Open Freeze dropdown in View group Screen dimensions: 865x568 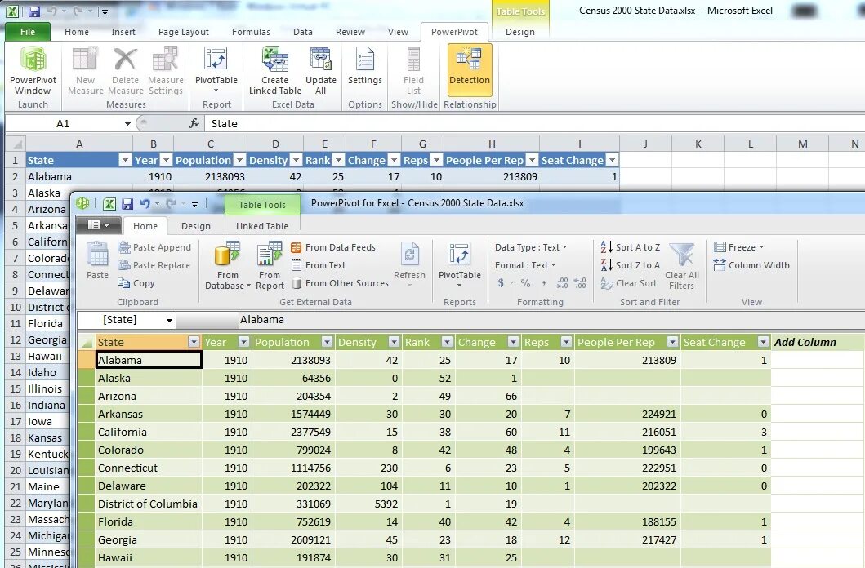point(738,247)
